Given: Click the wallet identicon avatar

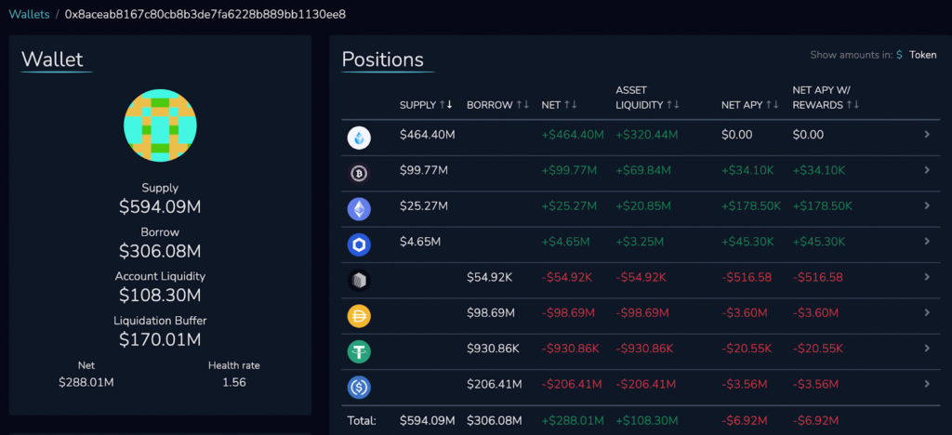Looking at the screenshot, I should 160,126.
